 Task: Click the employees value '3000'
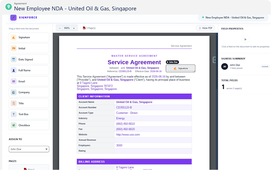point(119,145)
